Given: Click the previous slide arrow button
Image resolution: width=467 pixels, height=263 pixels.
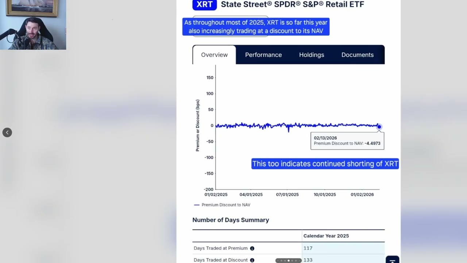Looking at the screenshot, I should (7, 132).
